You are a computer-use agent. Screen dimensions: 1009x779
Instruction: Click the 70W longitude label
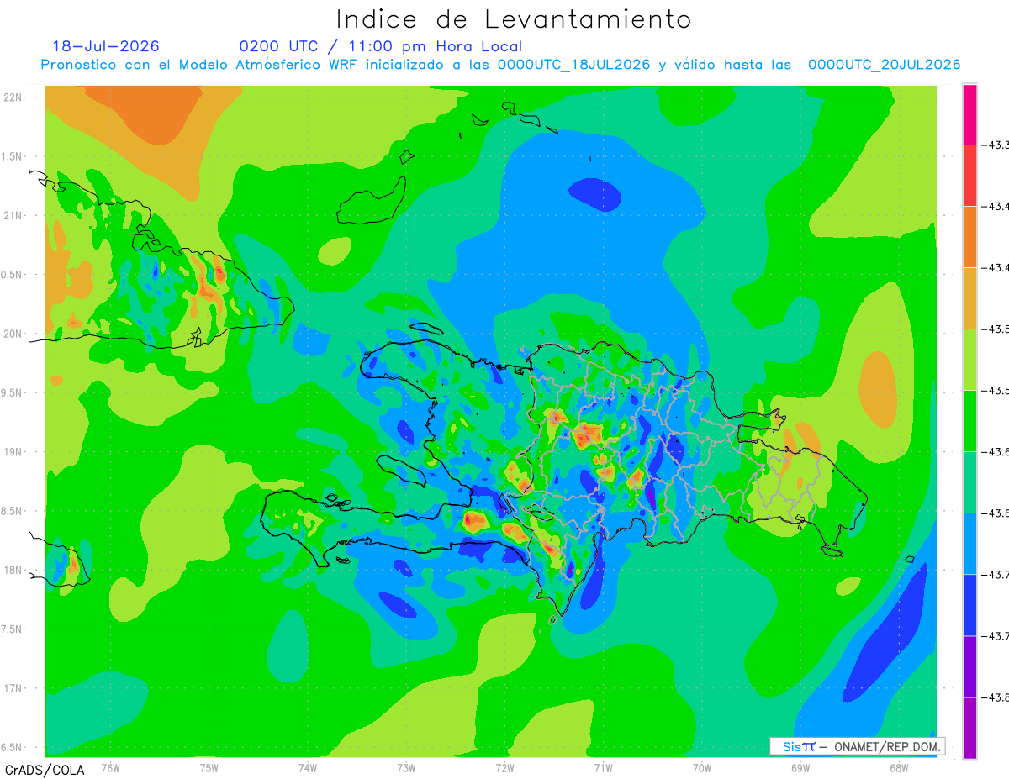click(702, 767)
